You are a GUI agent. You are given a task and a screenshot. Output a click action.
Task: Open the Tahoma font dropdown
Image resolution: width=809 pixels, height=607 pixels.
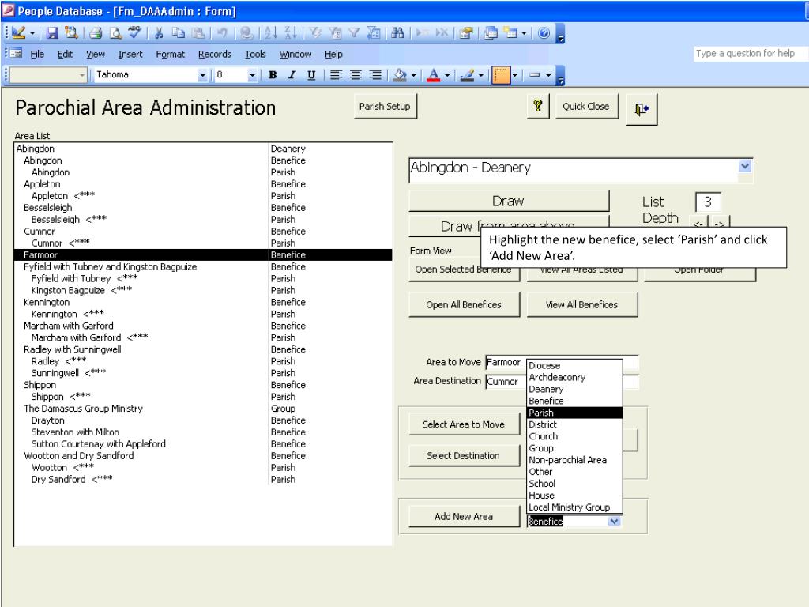coord(202,75)
